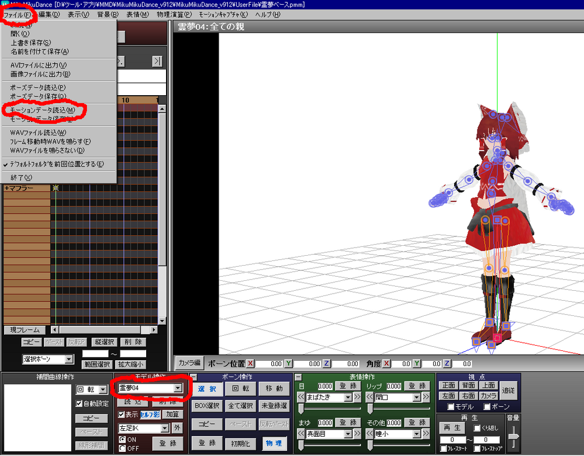Open the 物理演算(P) menu
The width and height of the screenshot is (584, 456).
click(x=174, y=15)
